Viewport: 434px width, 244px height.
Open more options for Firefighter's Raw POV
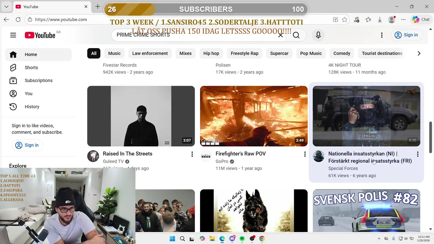point(304,154)
